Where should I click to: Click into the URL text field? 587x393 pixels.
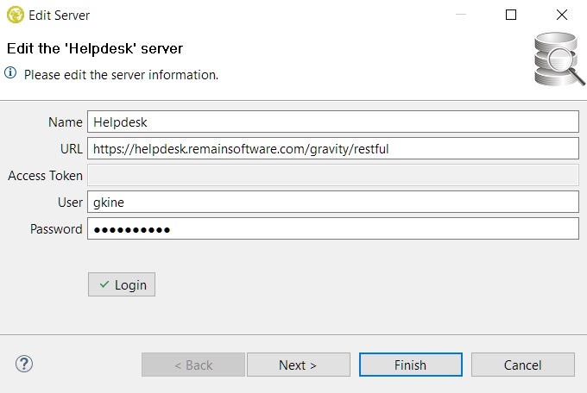click(x=332, y=148)
